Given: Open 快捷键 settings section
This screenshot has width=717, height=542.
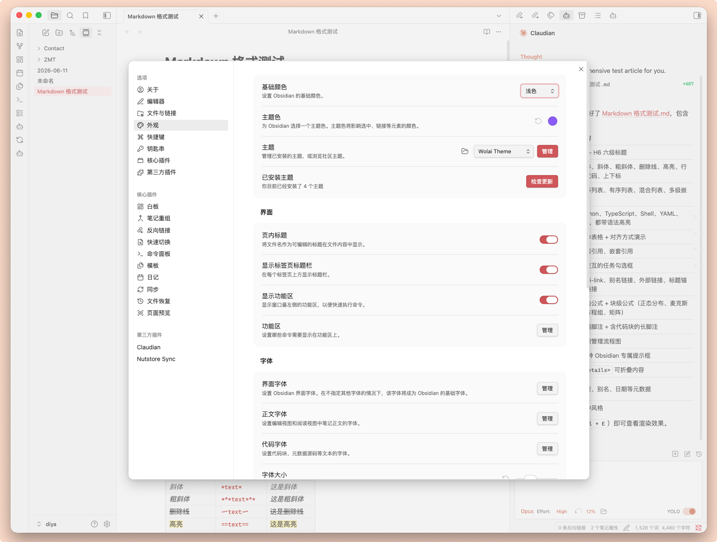Looking at the screenshot, I should point(181,137).
